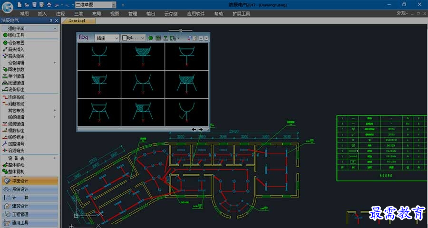Select the hatched socket thumbnail in top row
Screen dimensions: 428x228
143,57
